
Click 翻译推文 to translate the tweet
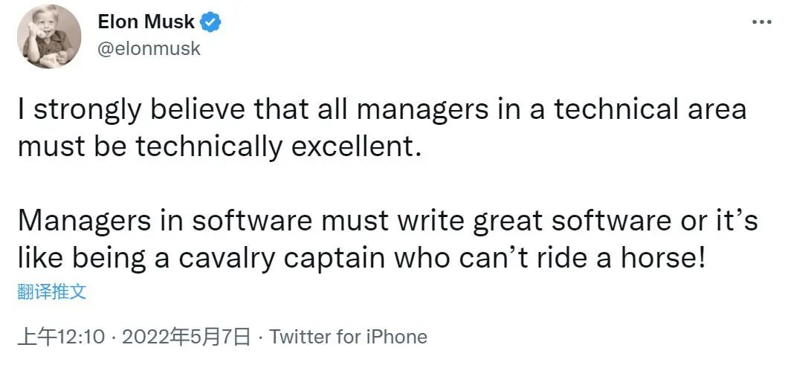pyautogui.click(x=52, y=291)
